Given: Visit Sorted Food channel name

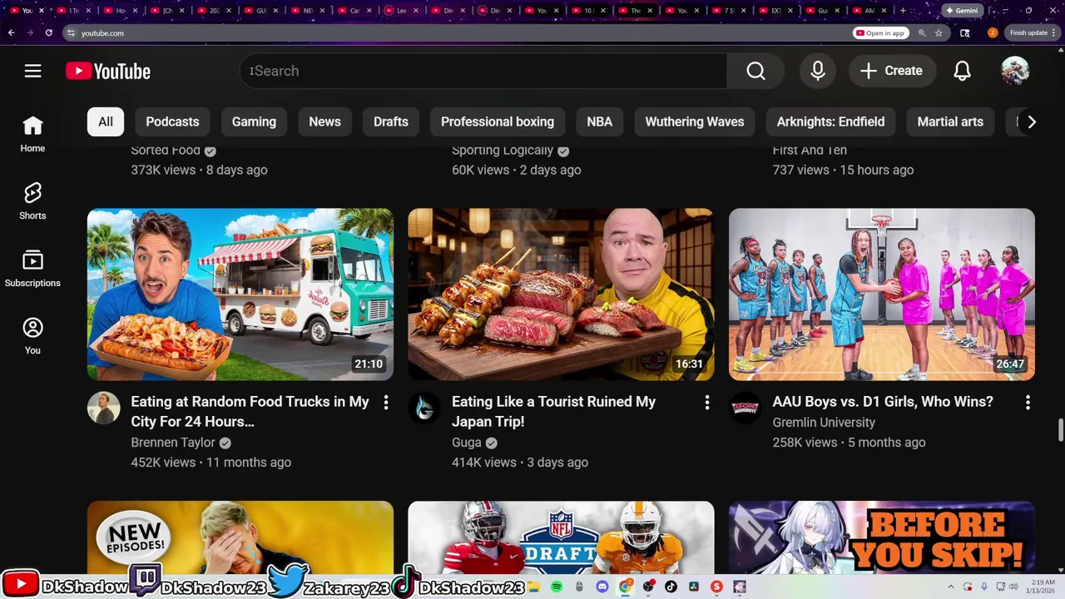Looking at the screenshot, I should 166,151.
